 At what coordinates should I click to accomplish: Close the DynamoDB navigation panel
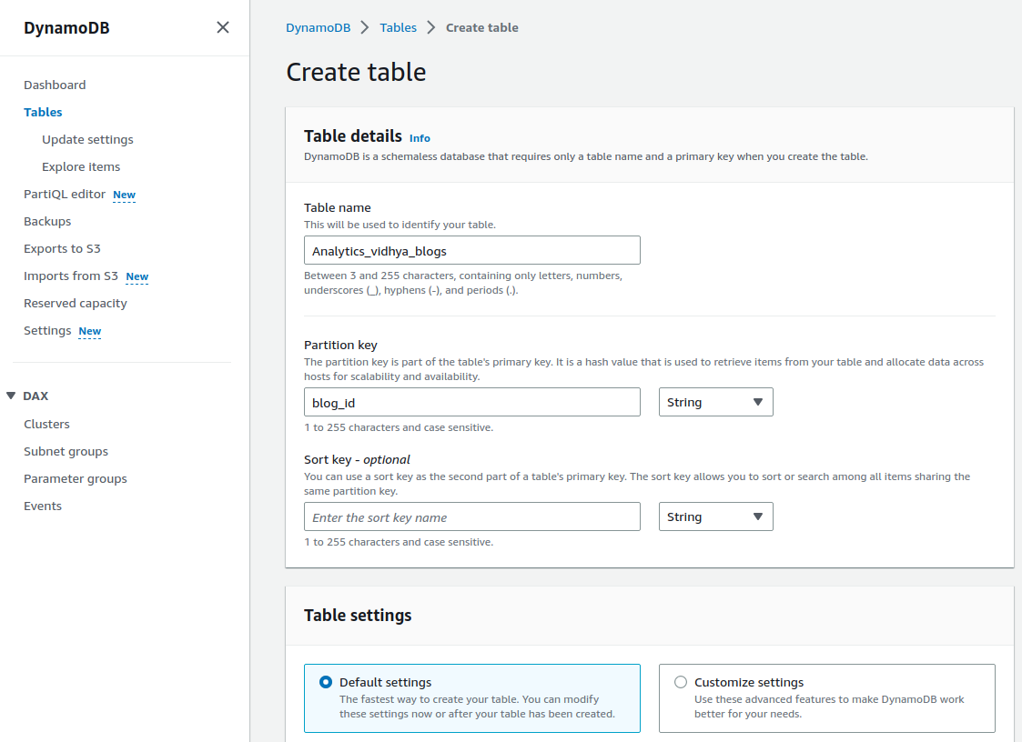(223, 27)
